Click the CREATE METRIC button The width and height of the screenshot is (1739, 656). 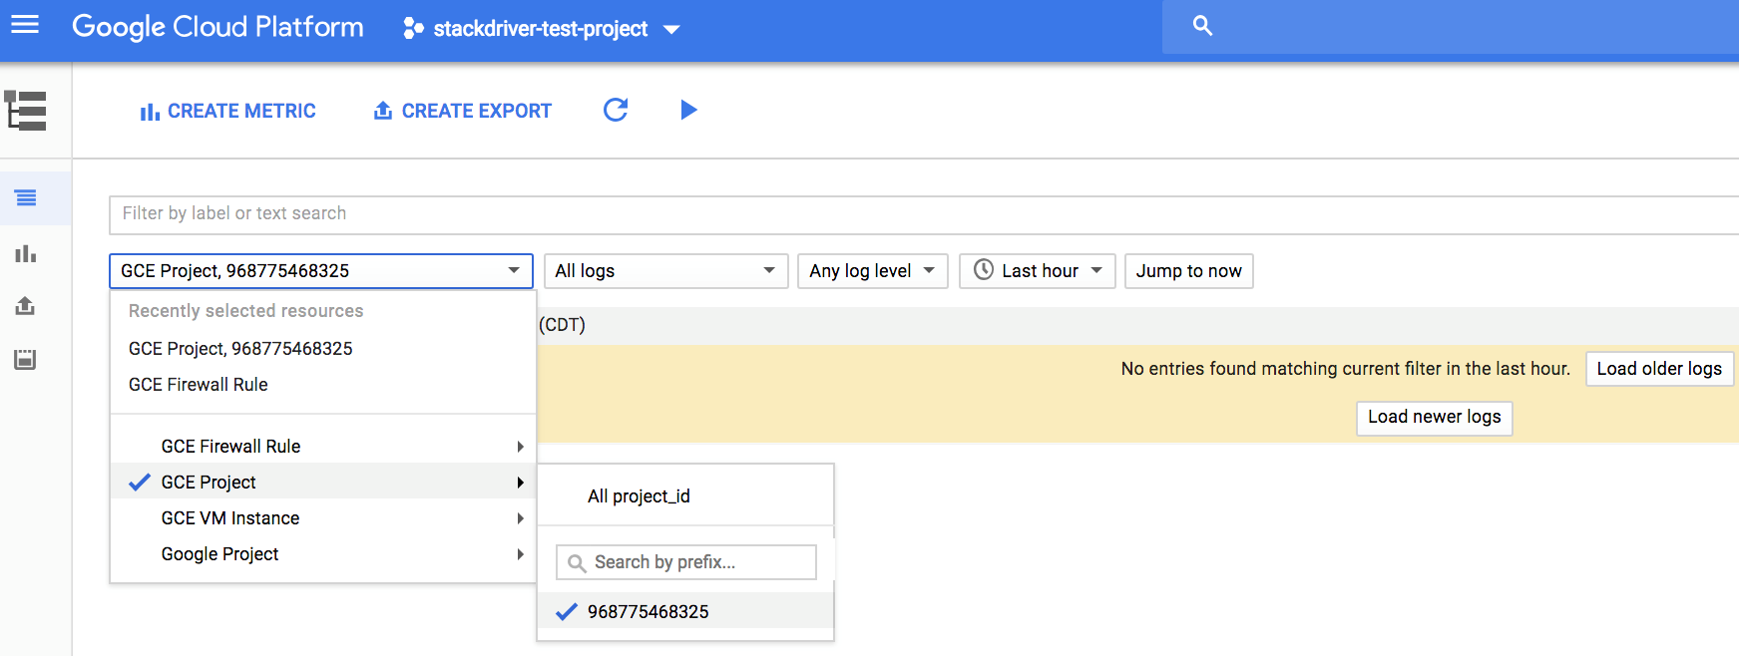(228, 111)
